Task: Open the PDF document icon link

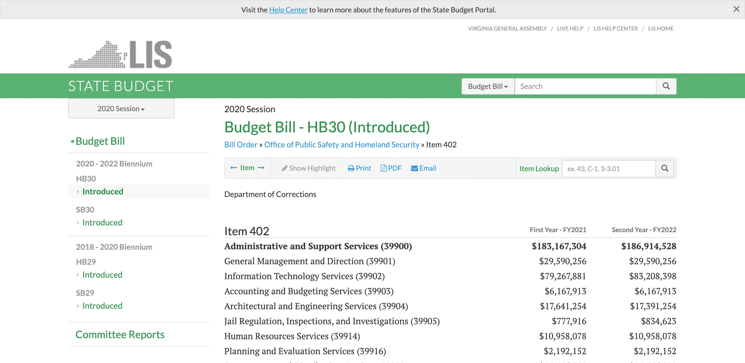Action: pos(383,168)
